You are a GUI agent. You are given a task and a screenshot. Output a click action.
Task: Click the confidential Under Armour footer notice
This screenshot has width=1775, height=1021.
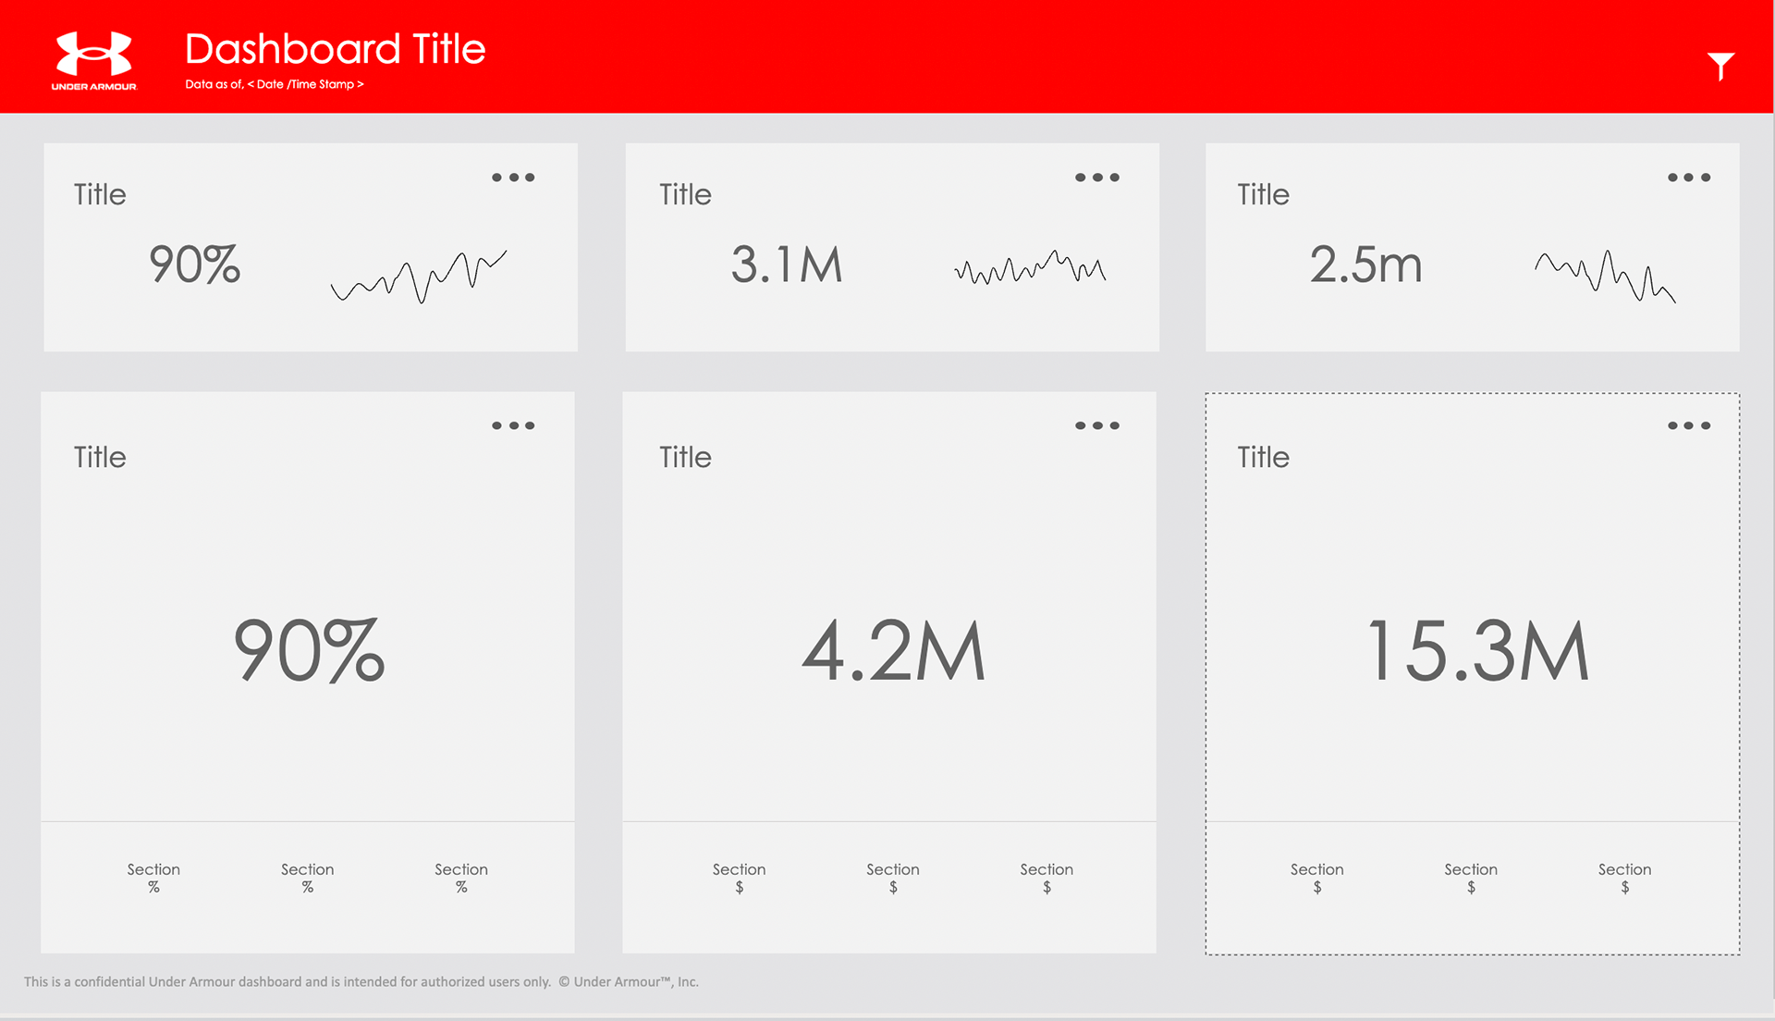(x=361, y=981)
